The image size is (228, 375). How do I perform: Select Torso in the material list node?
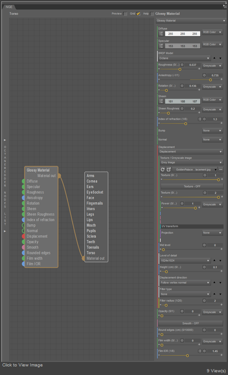pos(91,253)
